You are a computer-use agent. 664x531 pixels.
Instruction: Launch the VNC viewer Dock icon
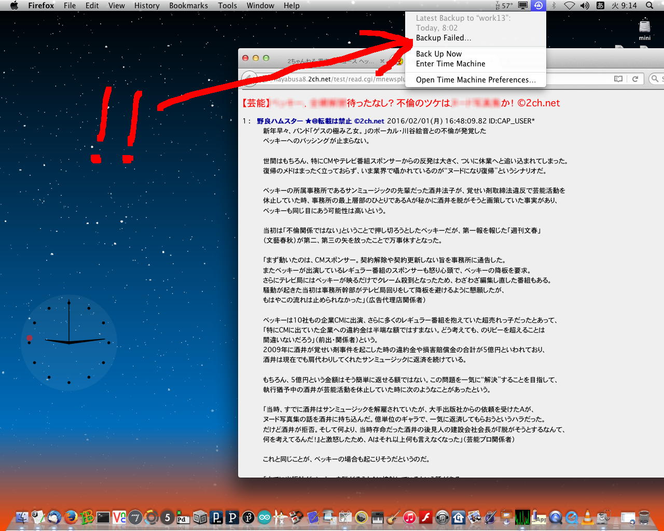119,517
